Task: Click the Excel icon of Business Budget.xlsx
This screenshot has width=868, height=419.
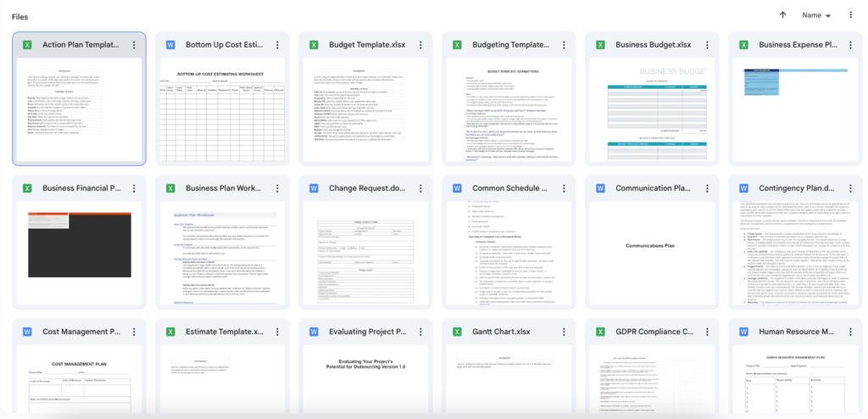Action: pyautogui.click(x=601, y=45)
